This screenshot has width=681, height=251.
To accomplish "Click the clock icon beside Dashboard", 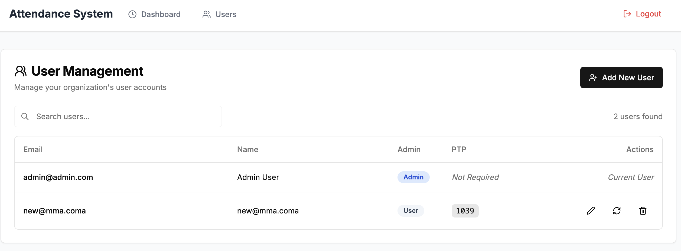I will (132, 14).
